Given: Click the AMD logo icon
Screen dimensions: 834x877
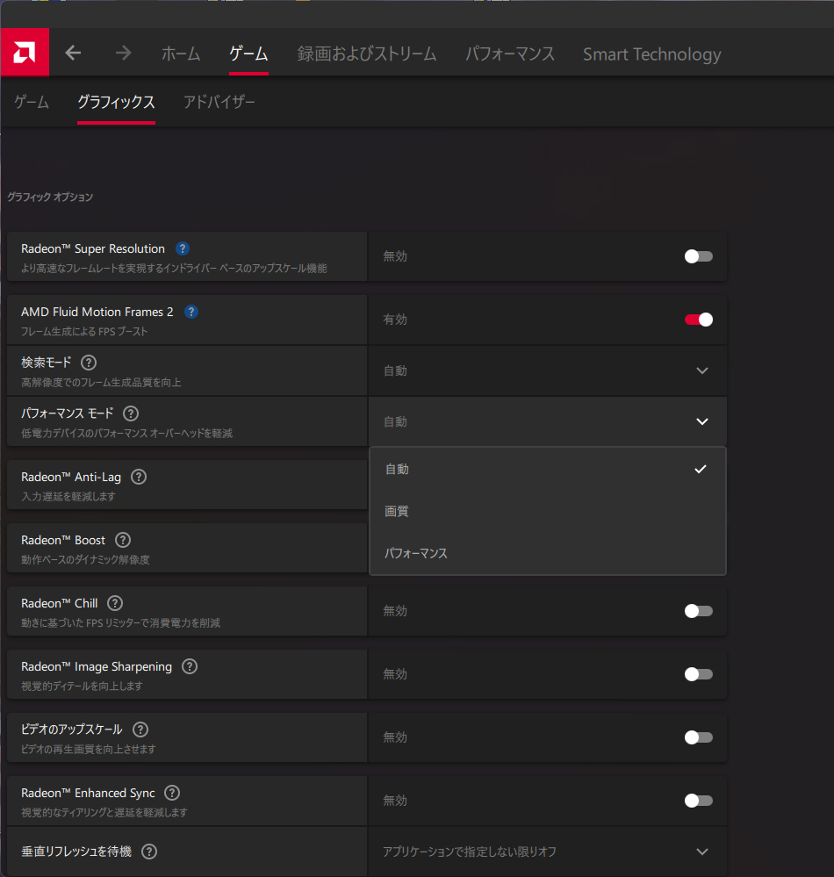Looking at the screenshot, I should click(x=25, y=52).
